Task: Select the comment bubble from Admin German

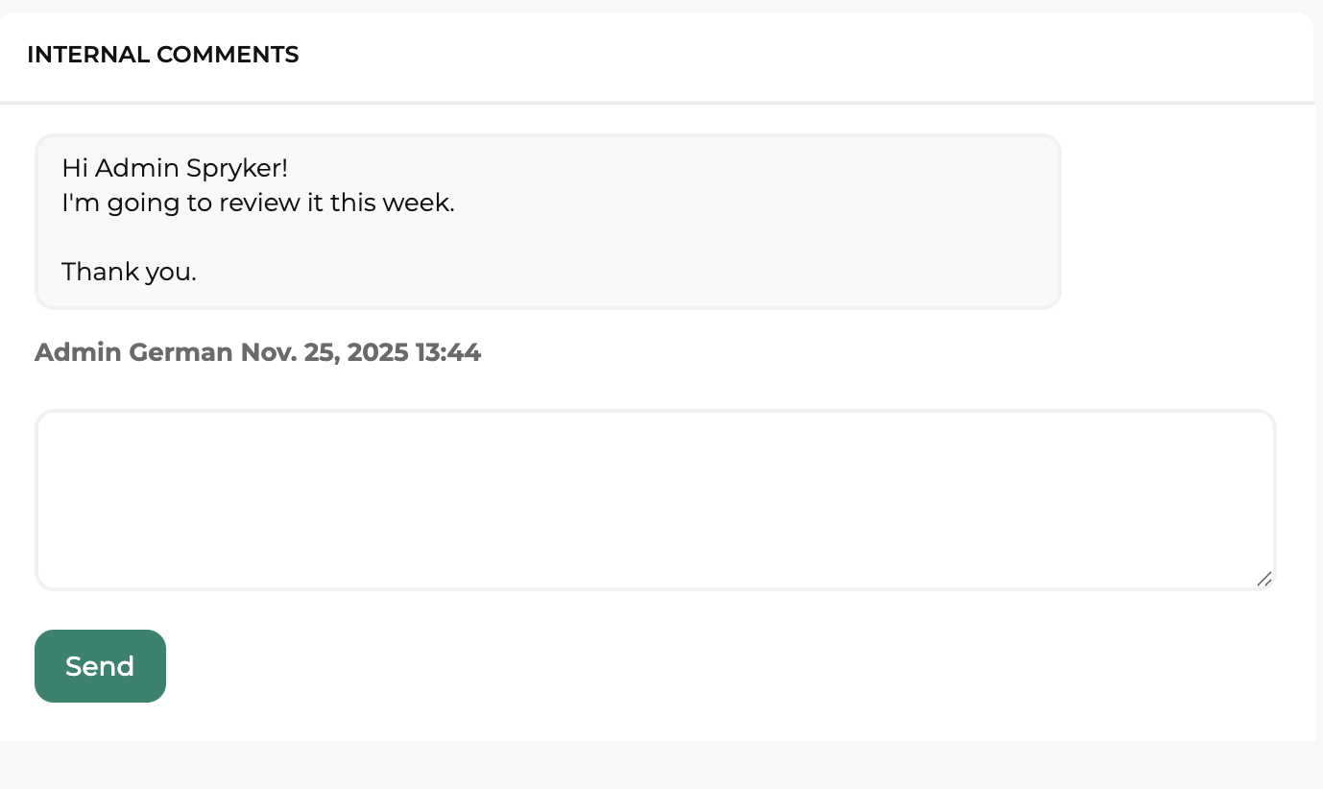Action: point(547,221)
